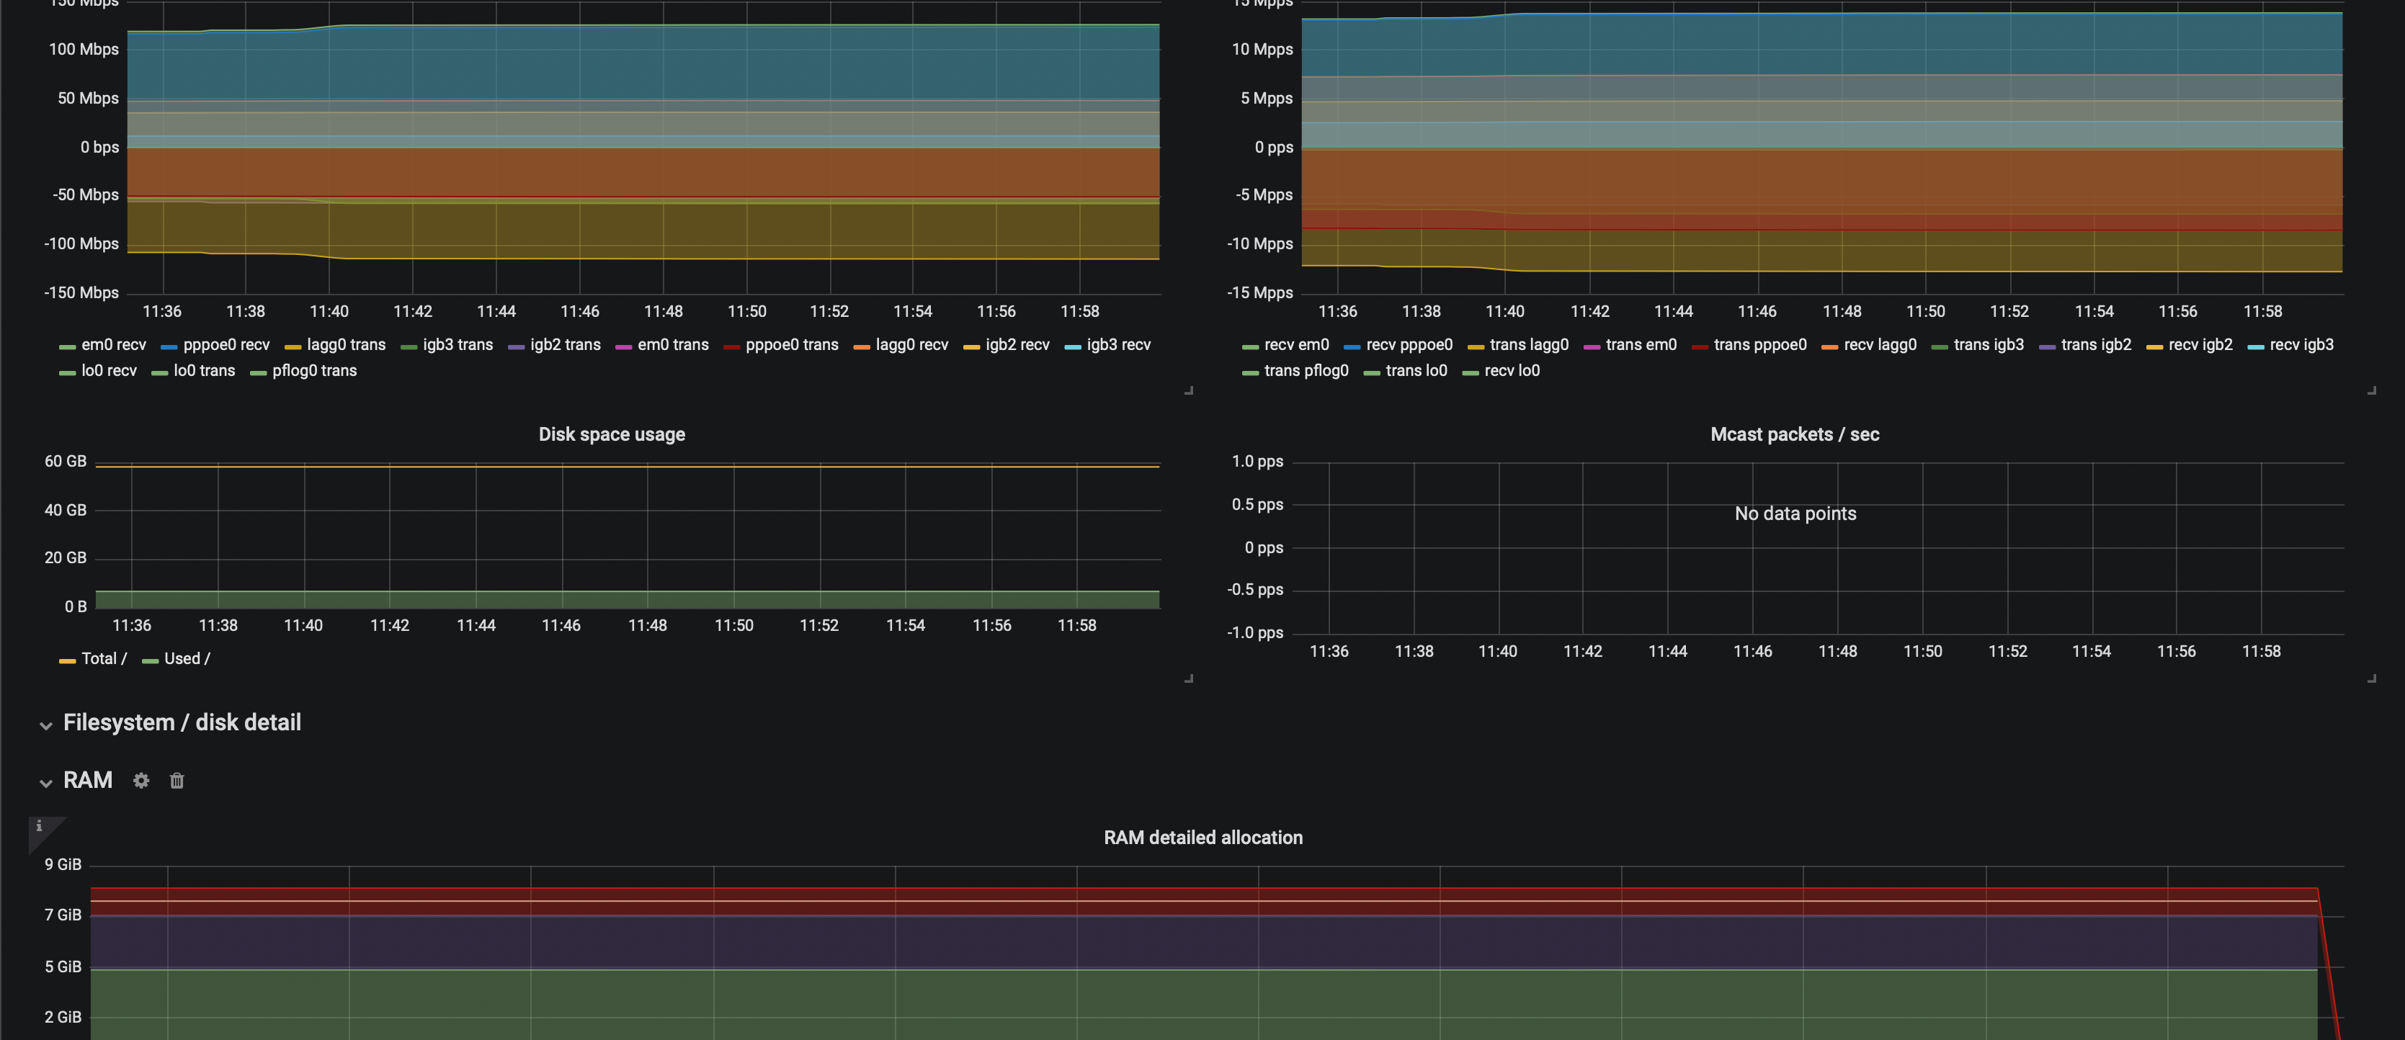Toggle Used / series in disk legend
The height and width of the screenshot is (1040, 2405).
click(x=187, y=658)
